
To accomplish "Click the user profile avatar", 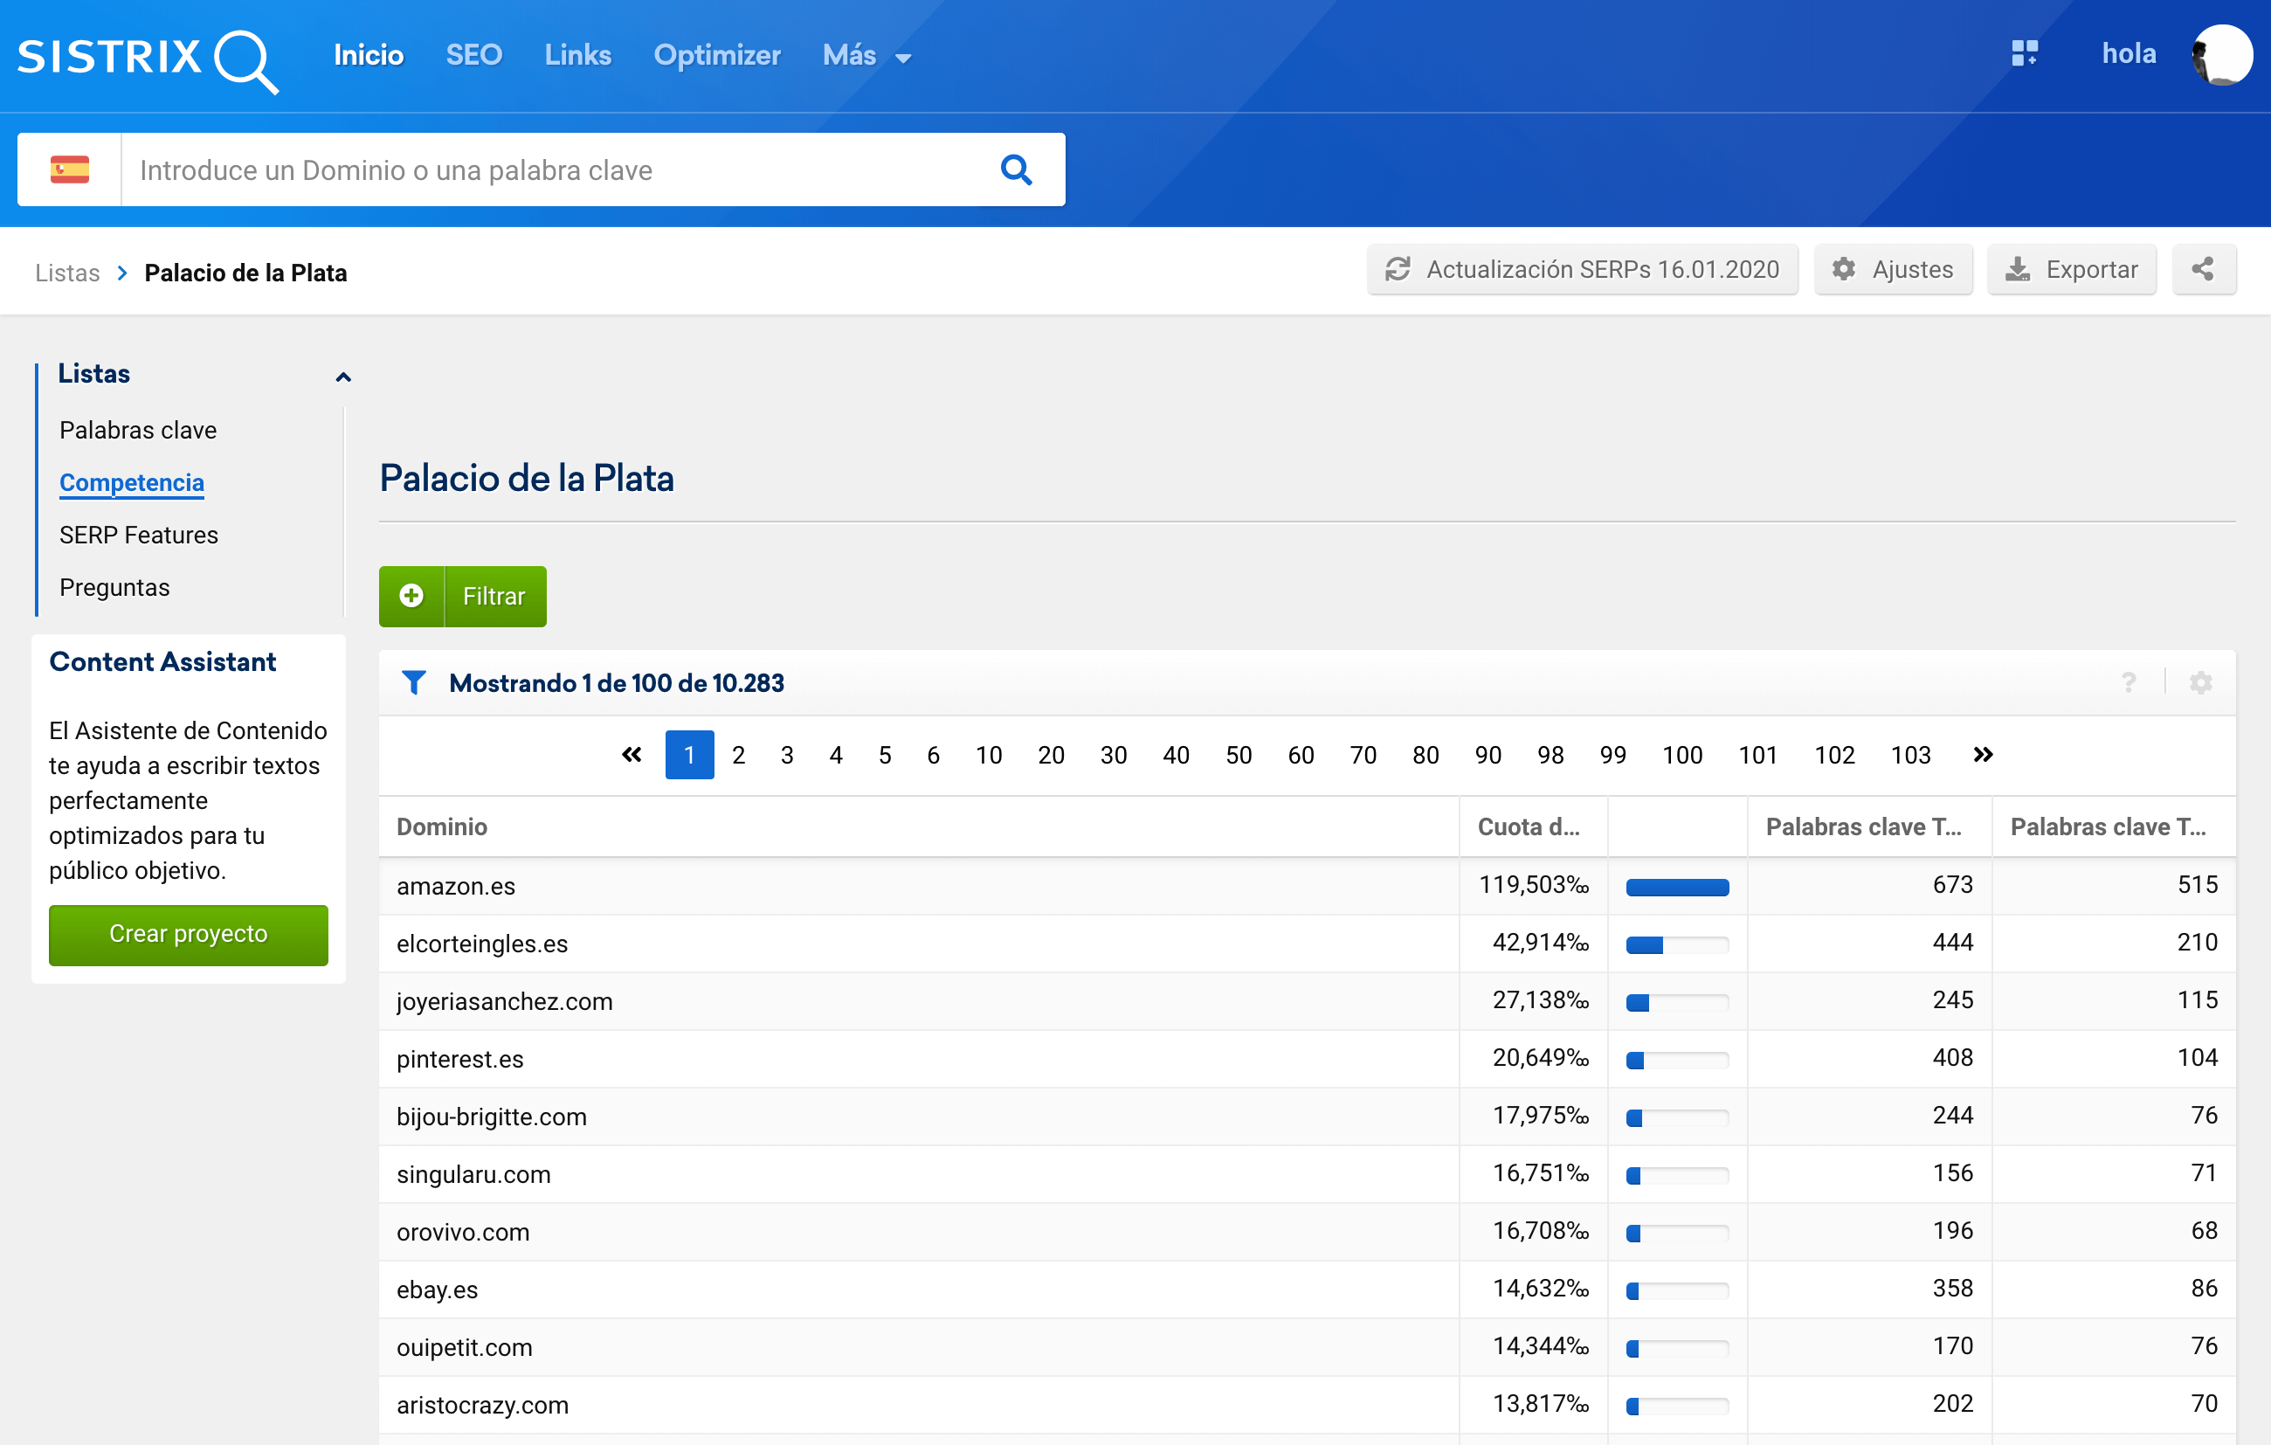I will pos(2222,55).
